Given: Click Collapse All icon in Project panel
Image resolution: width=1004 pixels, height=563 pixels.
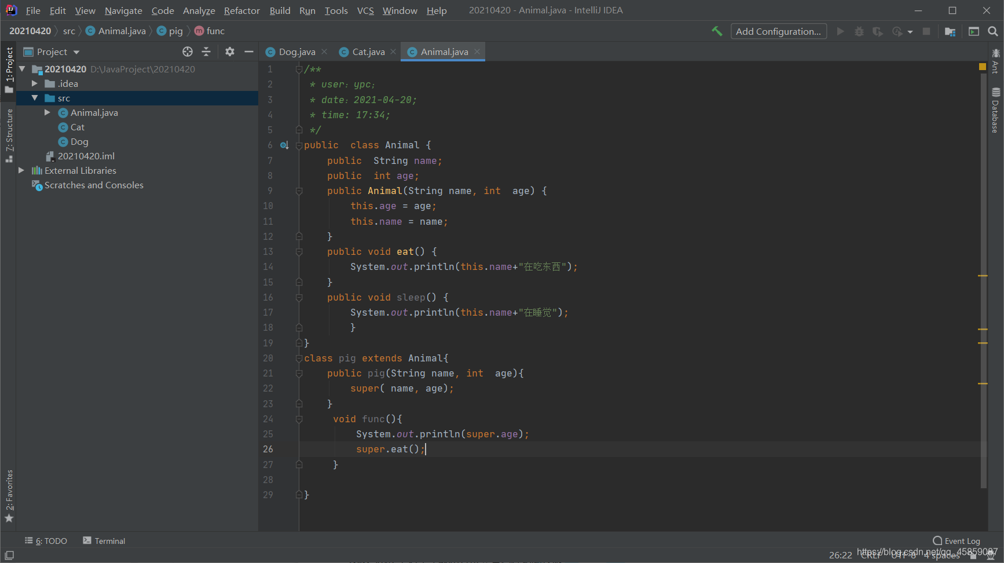Looking at the screenshot, I should click(206, 52).
